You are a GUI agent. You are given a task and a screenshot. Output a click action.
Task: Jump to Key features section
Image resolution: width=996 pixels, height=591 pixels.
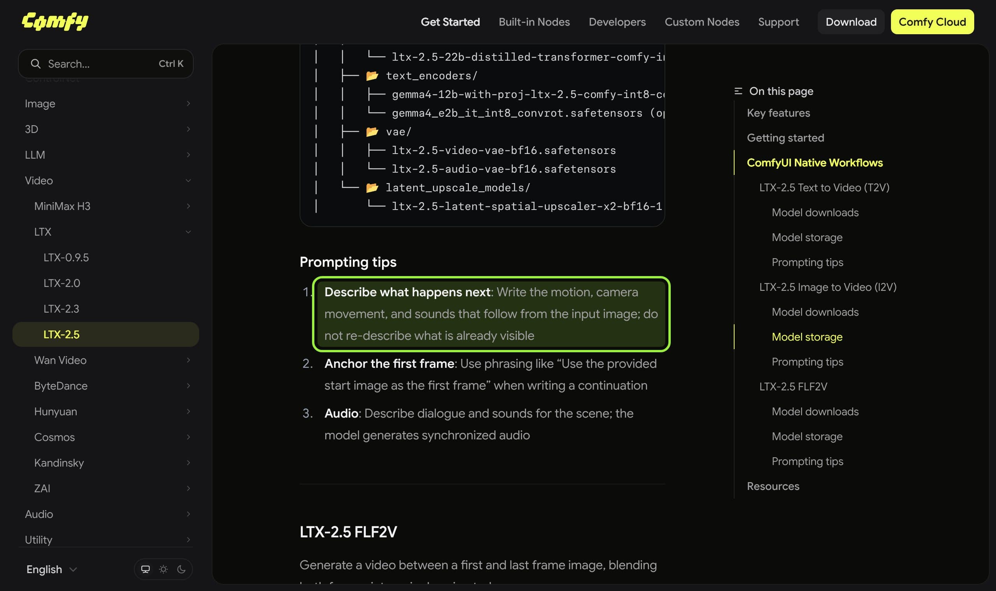pos(778,113)
